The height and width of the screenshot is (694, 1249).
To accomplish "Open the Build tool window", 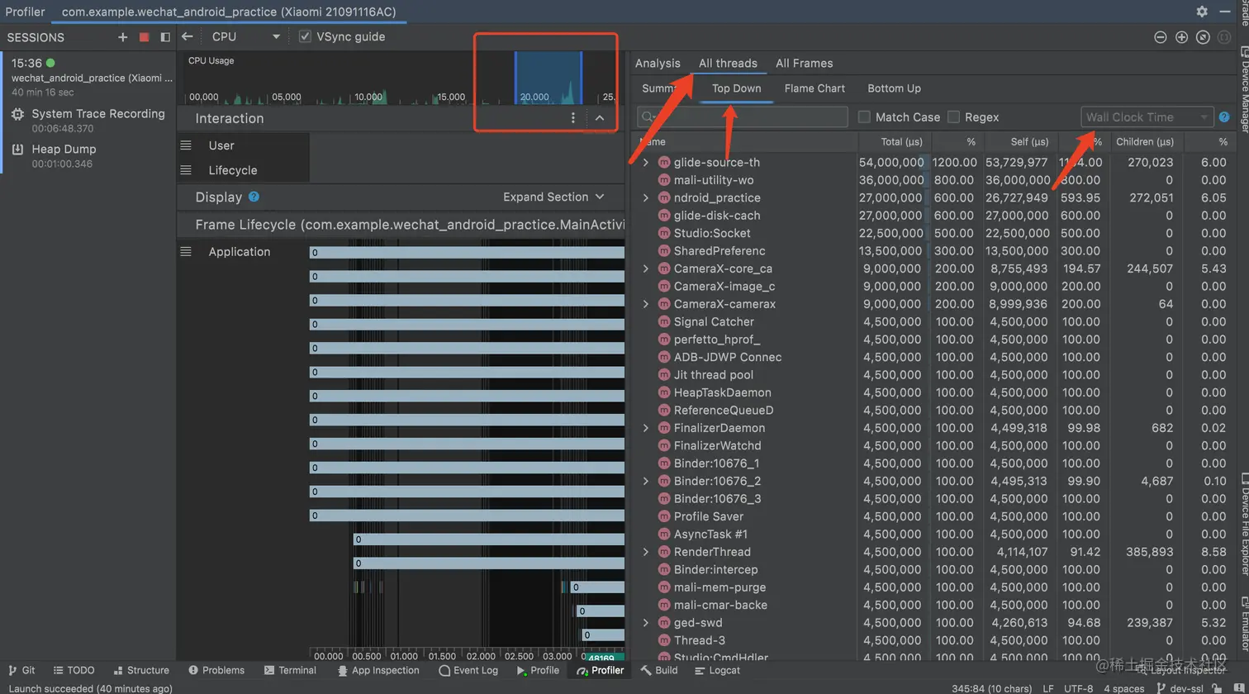I will [659, 670].
